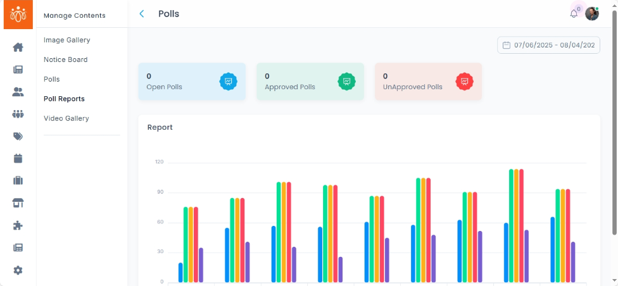
Task: Open the briefcase icon in the sidebar
Action: tap(18, 181)
